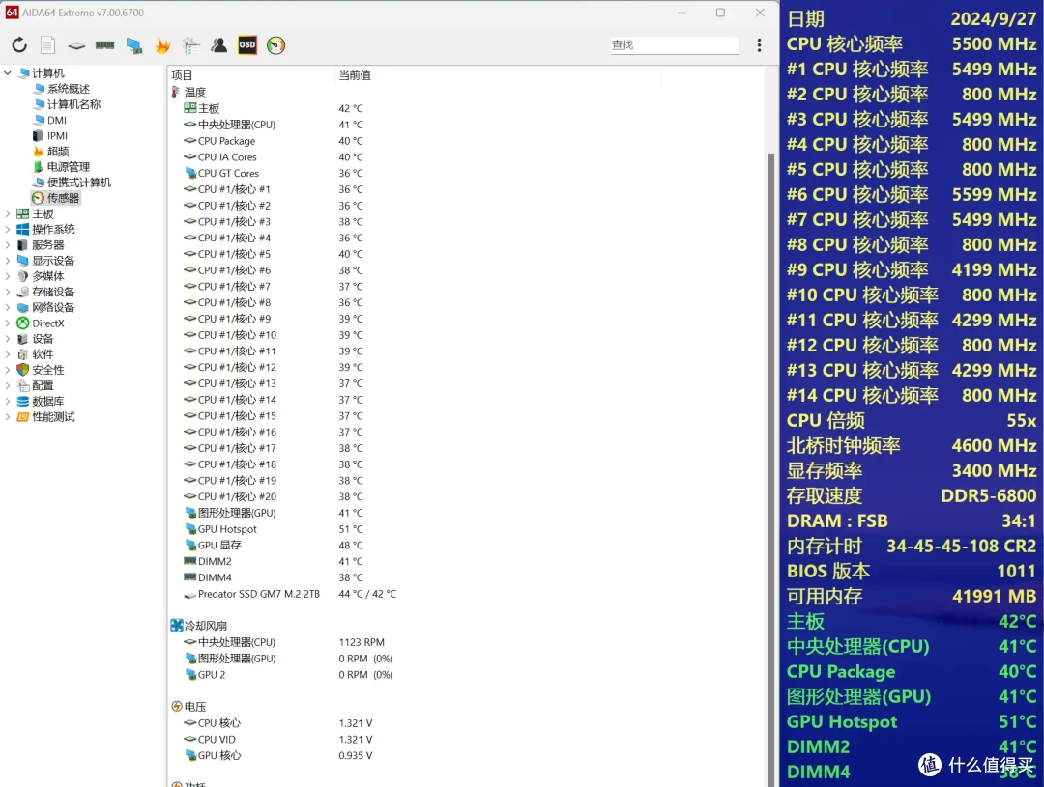The image size is (1044, 787).
Task: Open the Report page icon in toolbar
Action: click(48, 45)
